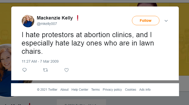Screen dimensions: 189x105
Task: View the Privacy policy
Action: pyautogui.click(x=112, y=90)
